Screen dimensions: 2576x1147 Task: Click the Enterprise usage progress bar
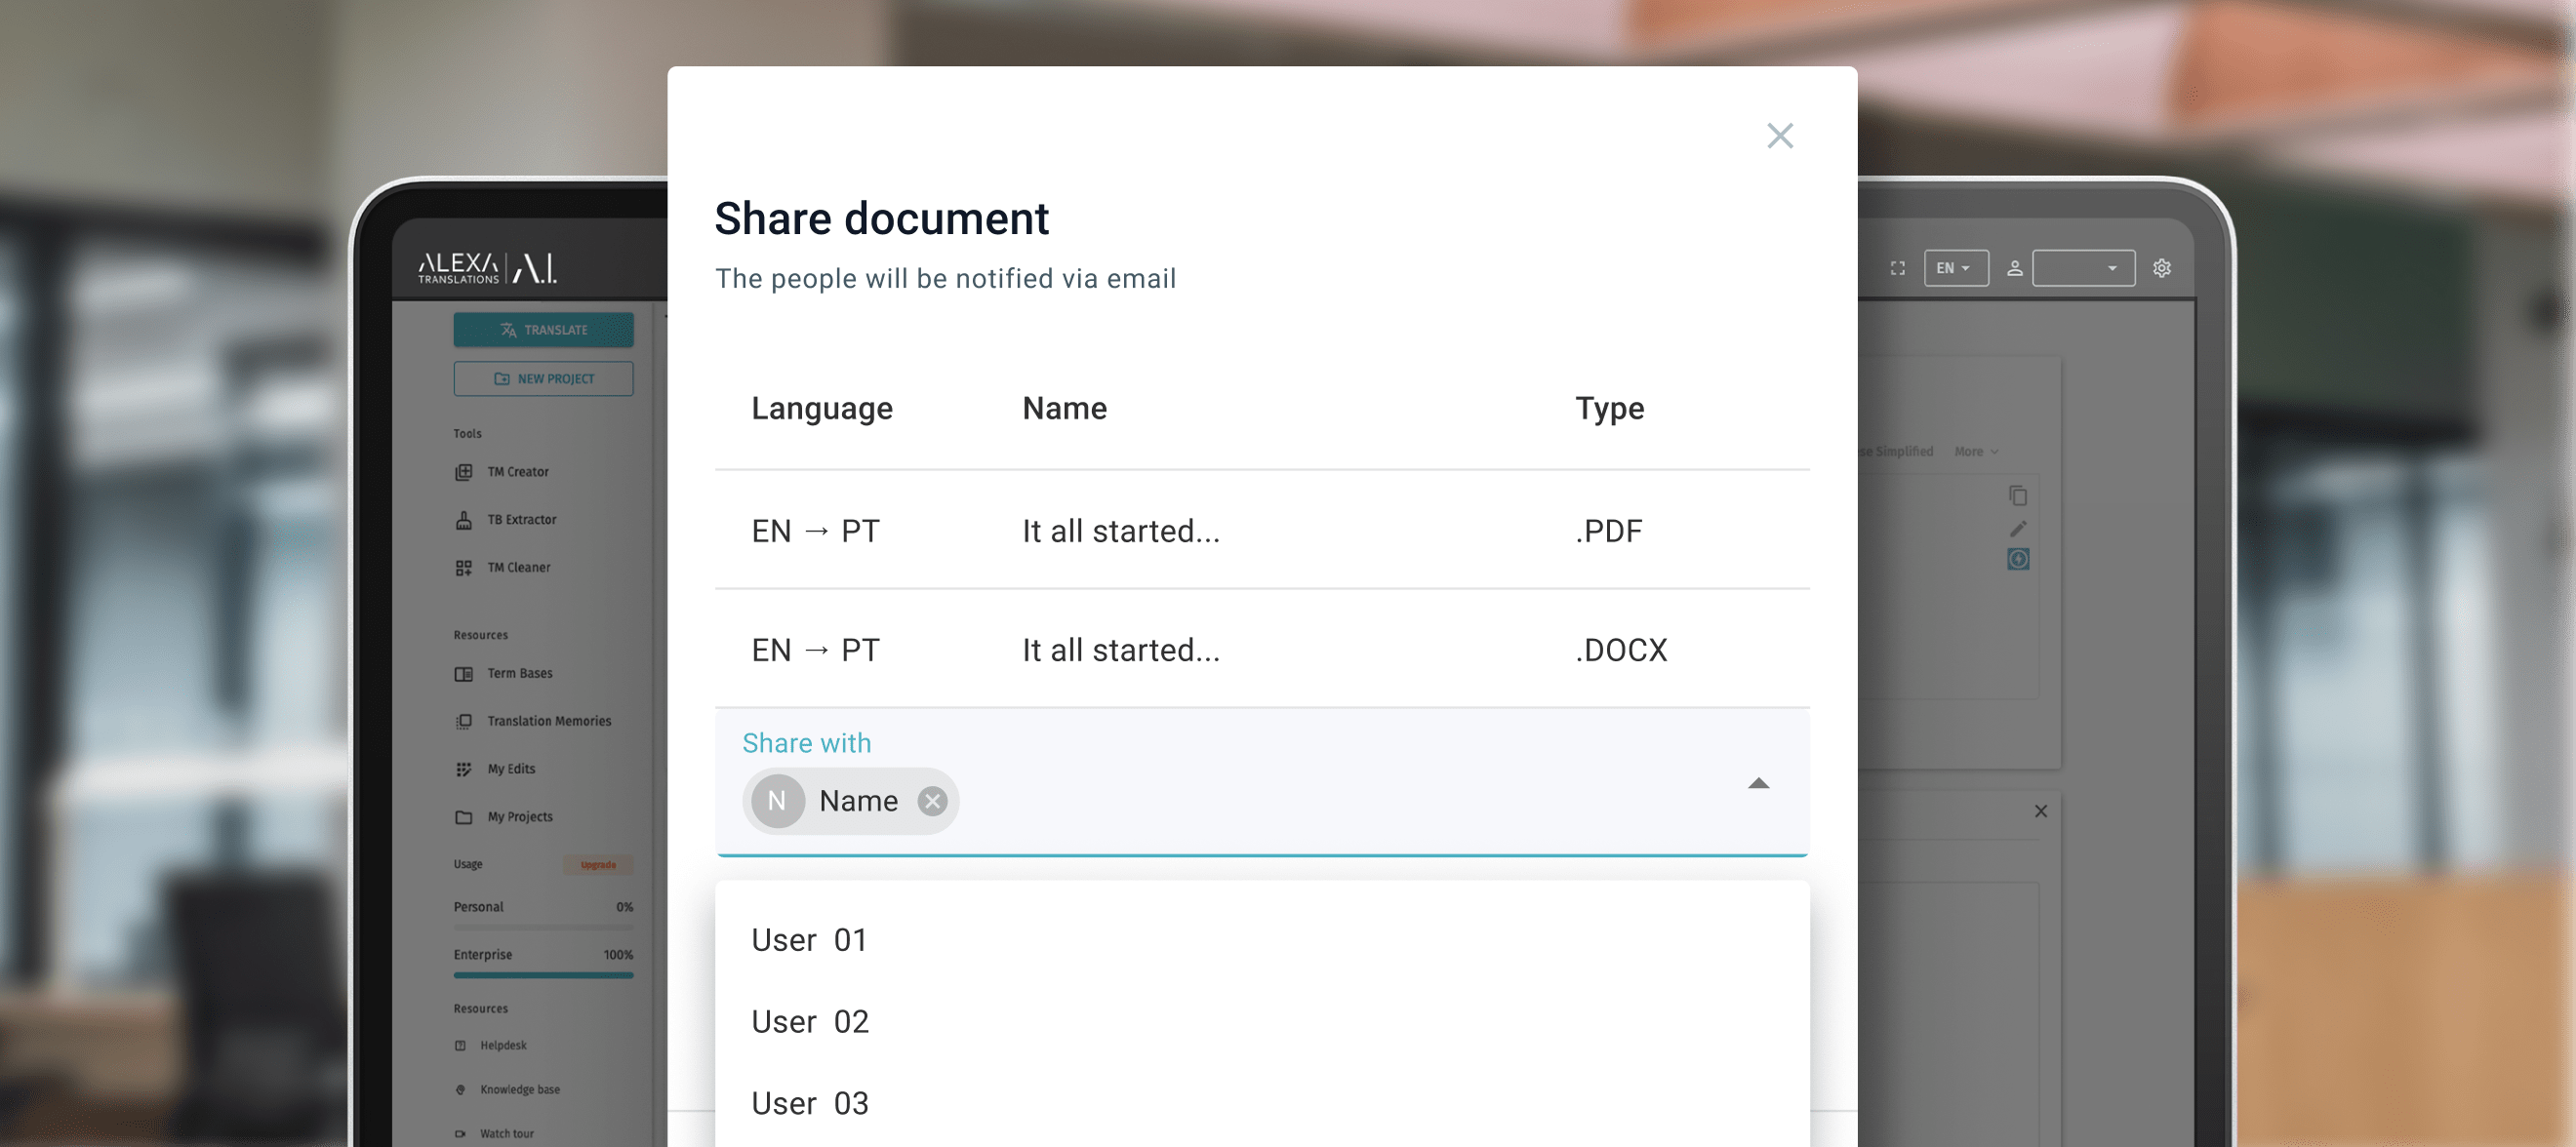[x=543, y=975]
